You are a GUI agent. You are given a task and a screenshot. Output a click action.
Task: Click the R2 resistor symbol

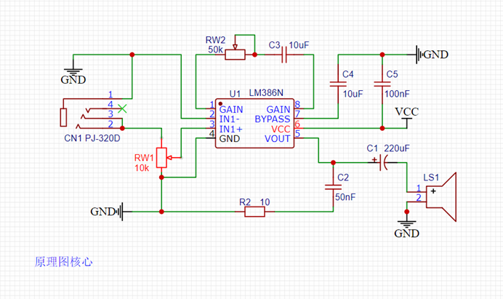pos(254,212)
